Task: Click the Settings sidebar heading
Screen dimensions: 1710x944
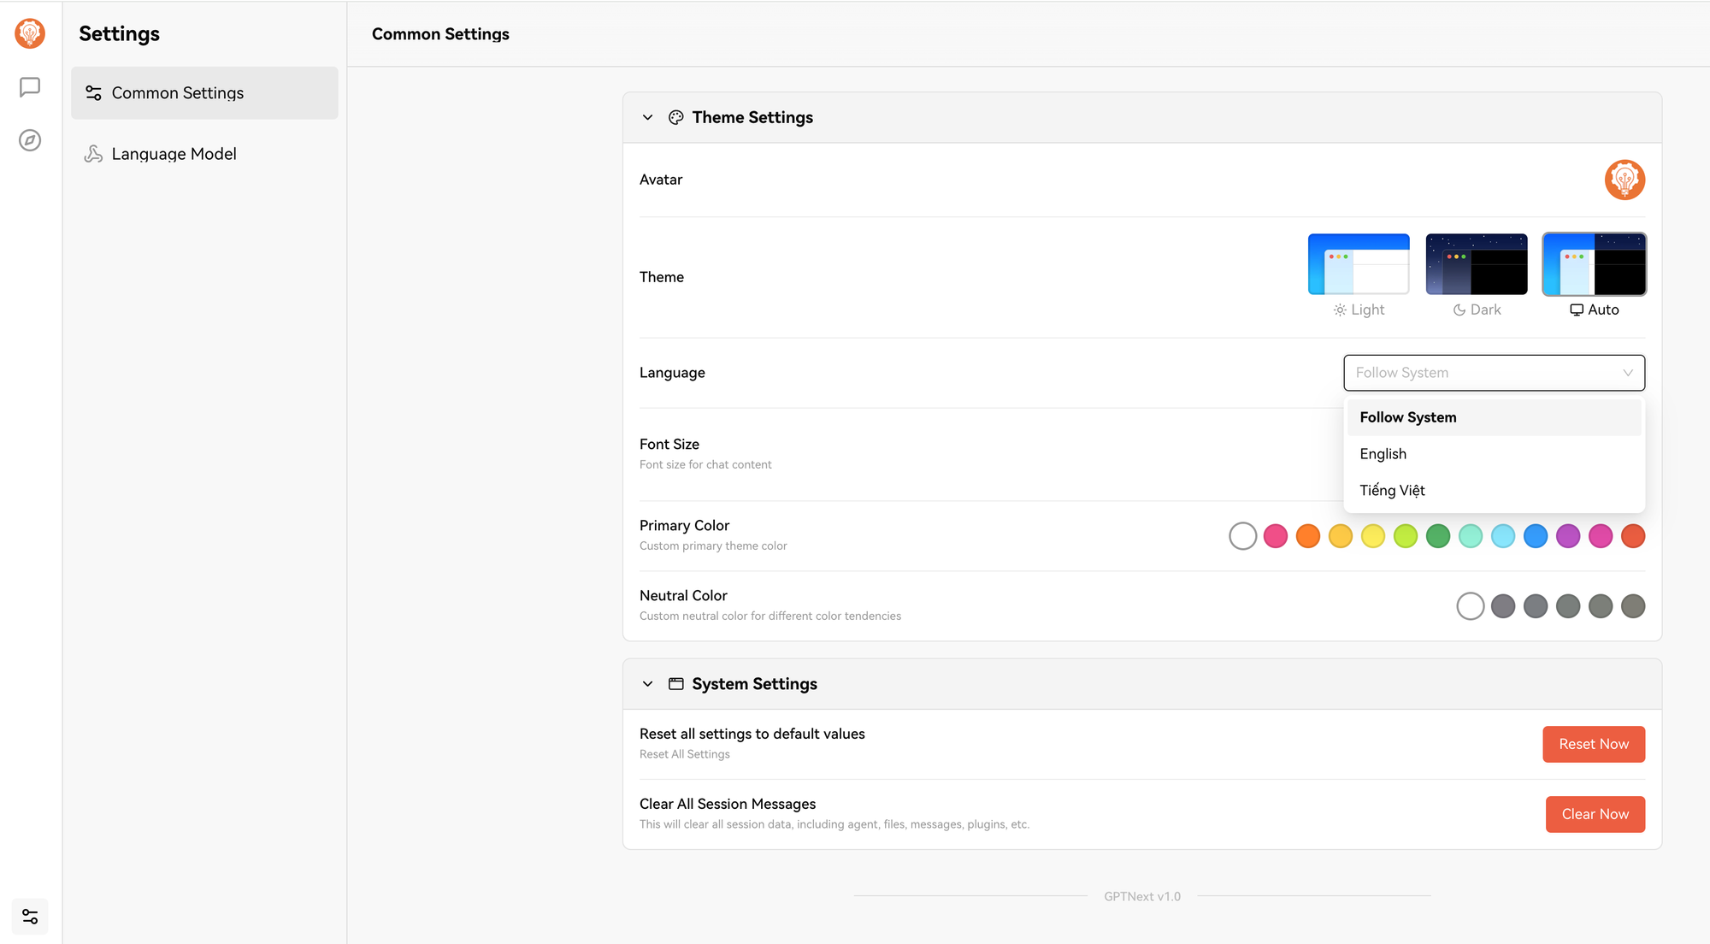Action: (x=119, y=33)
